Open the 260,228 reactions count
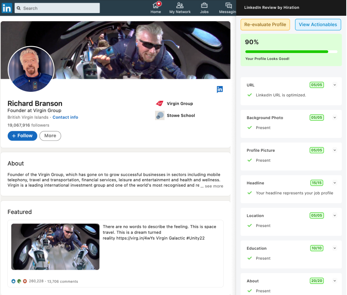347x295 pixels. 36,281
